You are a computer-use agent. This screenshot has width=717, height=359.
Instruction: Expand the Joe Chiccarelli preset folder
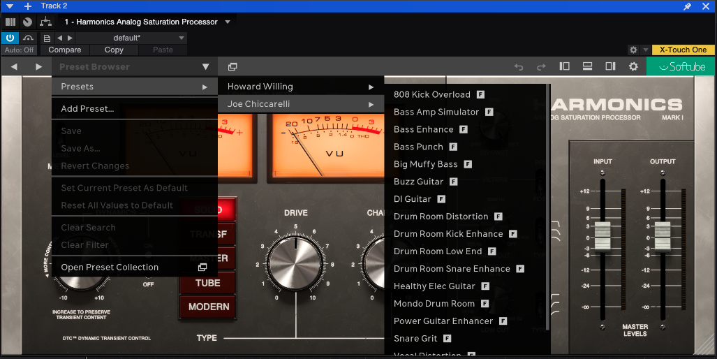point(301,104)
